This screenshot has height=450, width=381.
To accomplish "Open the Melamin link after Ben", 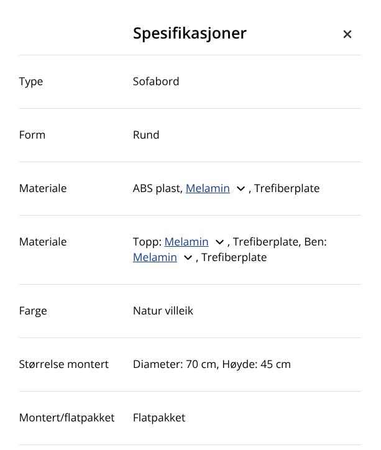I will click(x=155, y=257).
